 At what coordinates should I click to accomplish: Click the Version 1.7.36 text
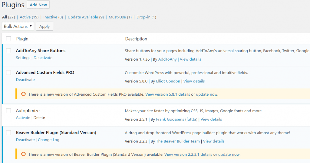[x=137, y=59]
